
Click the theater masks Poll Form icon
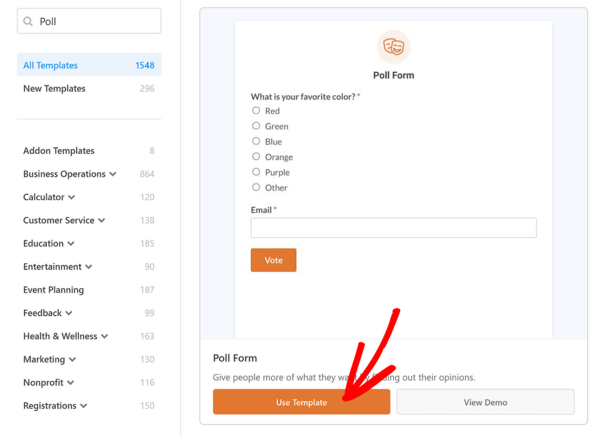(x=394, y=46)
